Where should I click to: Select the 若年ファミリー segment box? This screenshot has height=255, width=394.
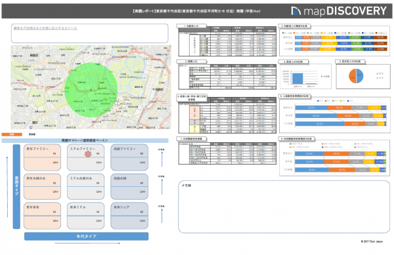42,157
